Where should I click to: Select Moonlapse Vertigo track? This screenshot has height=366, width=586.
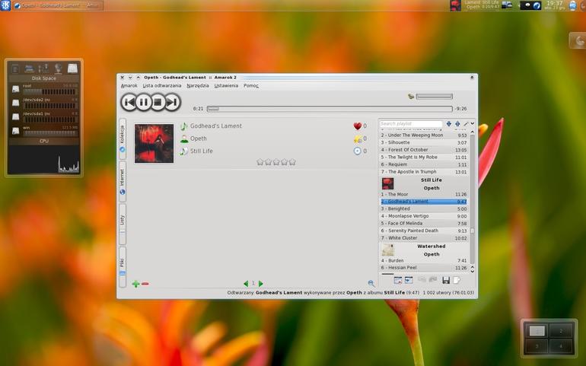(424, 216)
